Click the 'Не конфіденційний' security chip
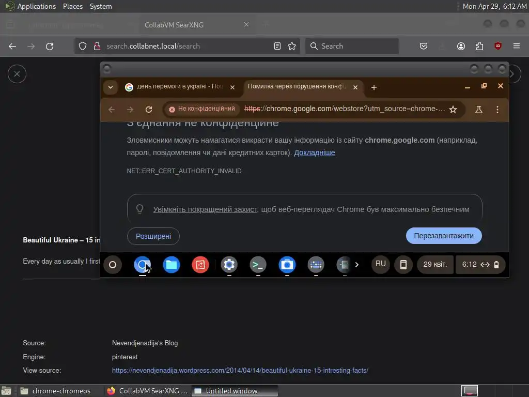This screenshot has width=529, height=397. pos(202,109)
